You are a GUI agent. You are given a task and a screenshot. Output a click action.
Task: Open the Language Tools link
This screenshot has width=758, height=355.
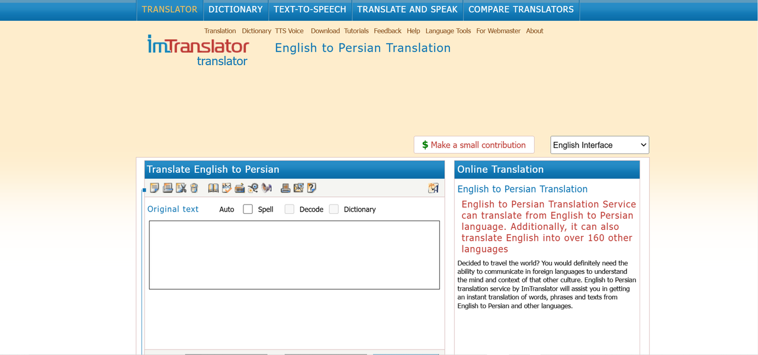point(448,31)
